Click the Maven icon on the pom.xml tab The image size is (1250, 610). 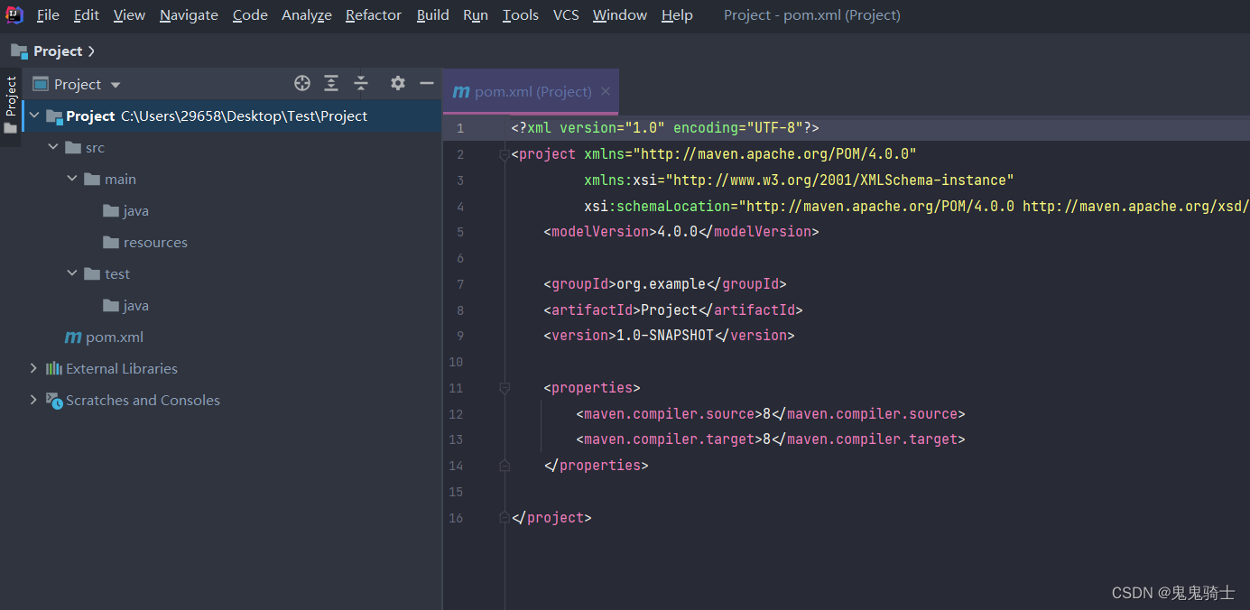click(461, 91)
